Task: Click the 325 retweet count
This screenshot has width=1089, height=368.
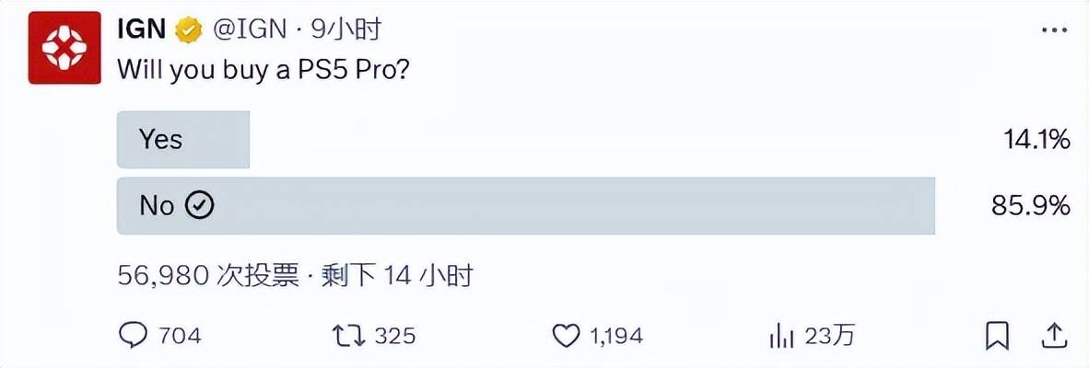Action: 396,337
